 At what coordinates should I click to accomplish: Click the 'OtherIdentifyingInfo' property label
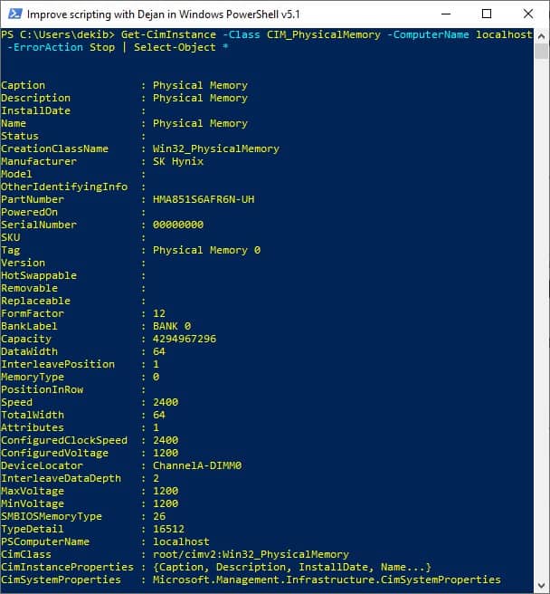(x=64, y=187)
